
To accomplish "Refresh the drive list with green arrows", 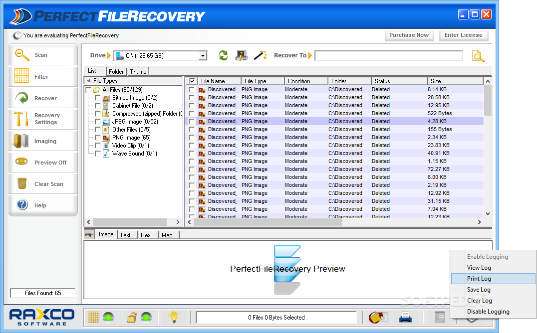I will click(223, 55).
